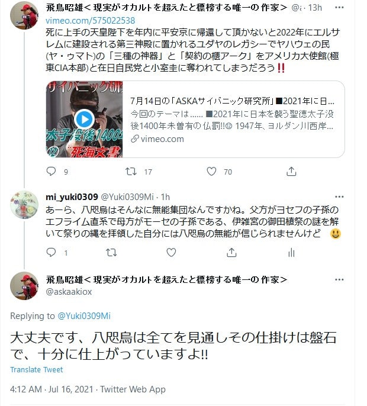The height and width of the screenshot is (406, 367).
Task: Share the first tweet via share icon
Action: coord(291,171)
